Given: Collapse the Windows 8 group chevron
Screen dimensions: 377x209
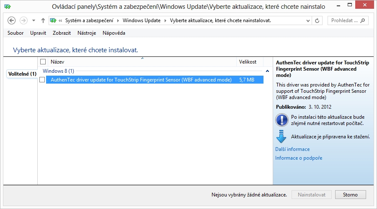Looking at the screenshot, I should point(267,71).
